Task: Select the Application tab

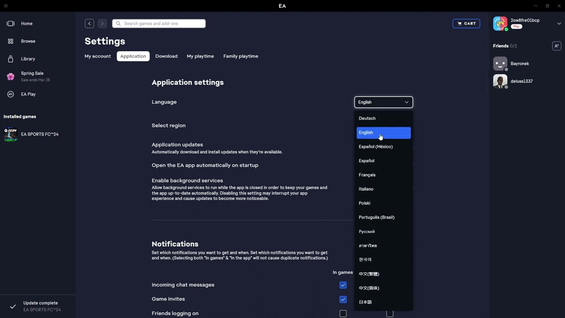Action: click(x=133, y=56)
